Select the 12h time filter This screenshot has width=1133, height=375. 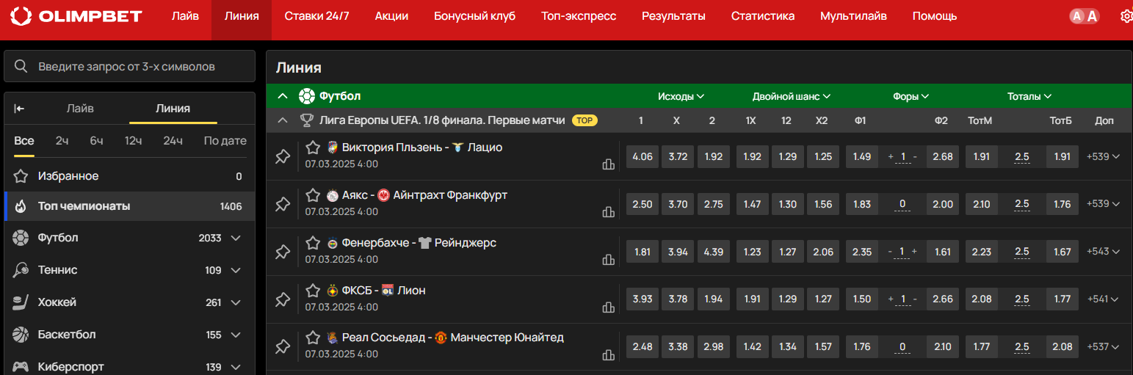tap(133, 141)
